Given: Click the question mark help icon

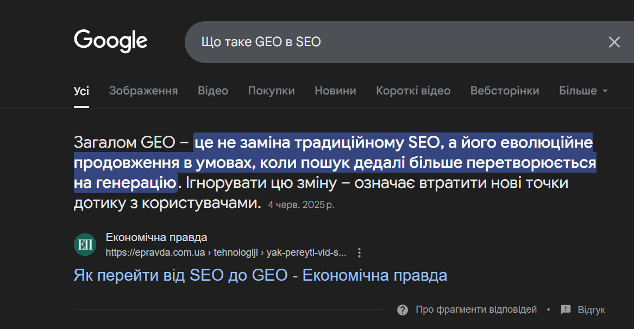Looking at the screenshot, I should (x=403, y=310).
